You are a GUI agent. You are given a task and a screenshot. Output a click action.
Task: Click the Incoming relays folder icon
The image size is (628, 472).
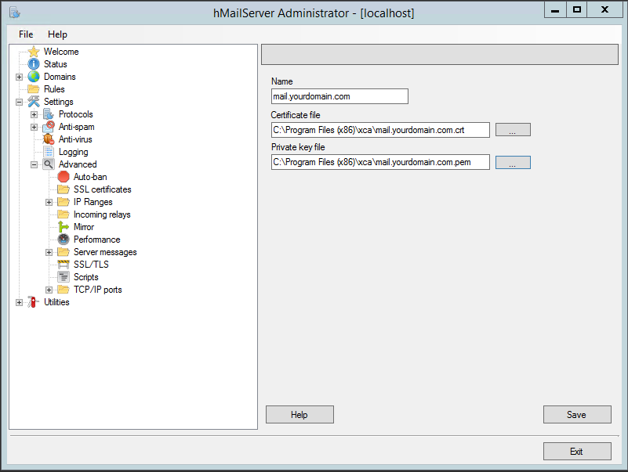(x=64, y=214)
